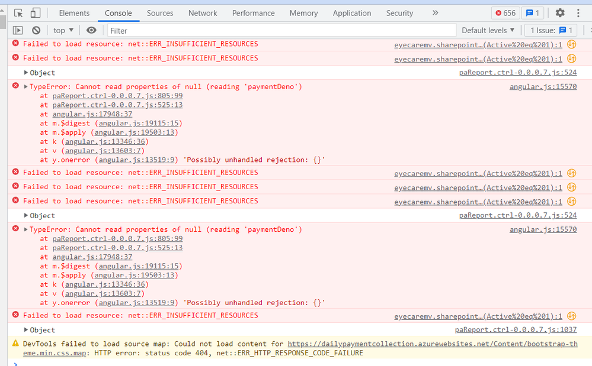Click the last resource error's network request icon
Viewport: 592px width, 366px height.
click(572, 316)
